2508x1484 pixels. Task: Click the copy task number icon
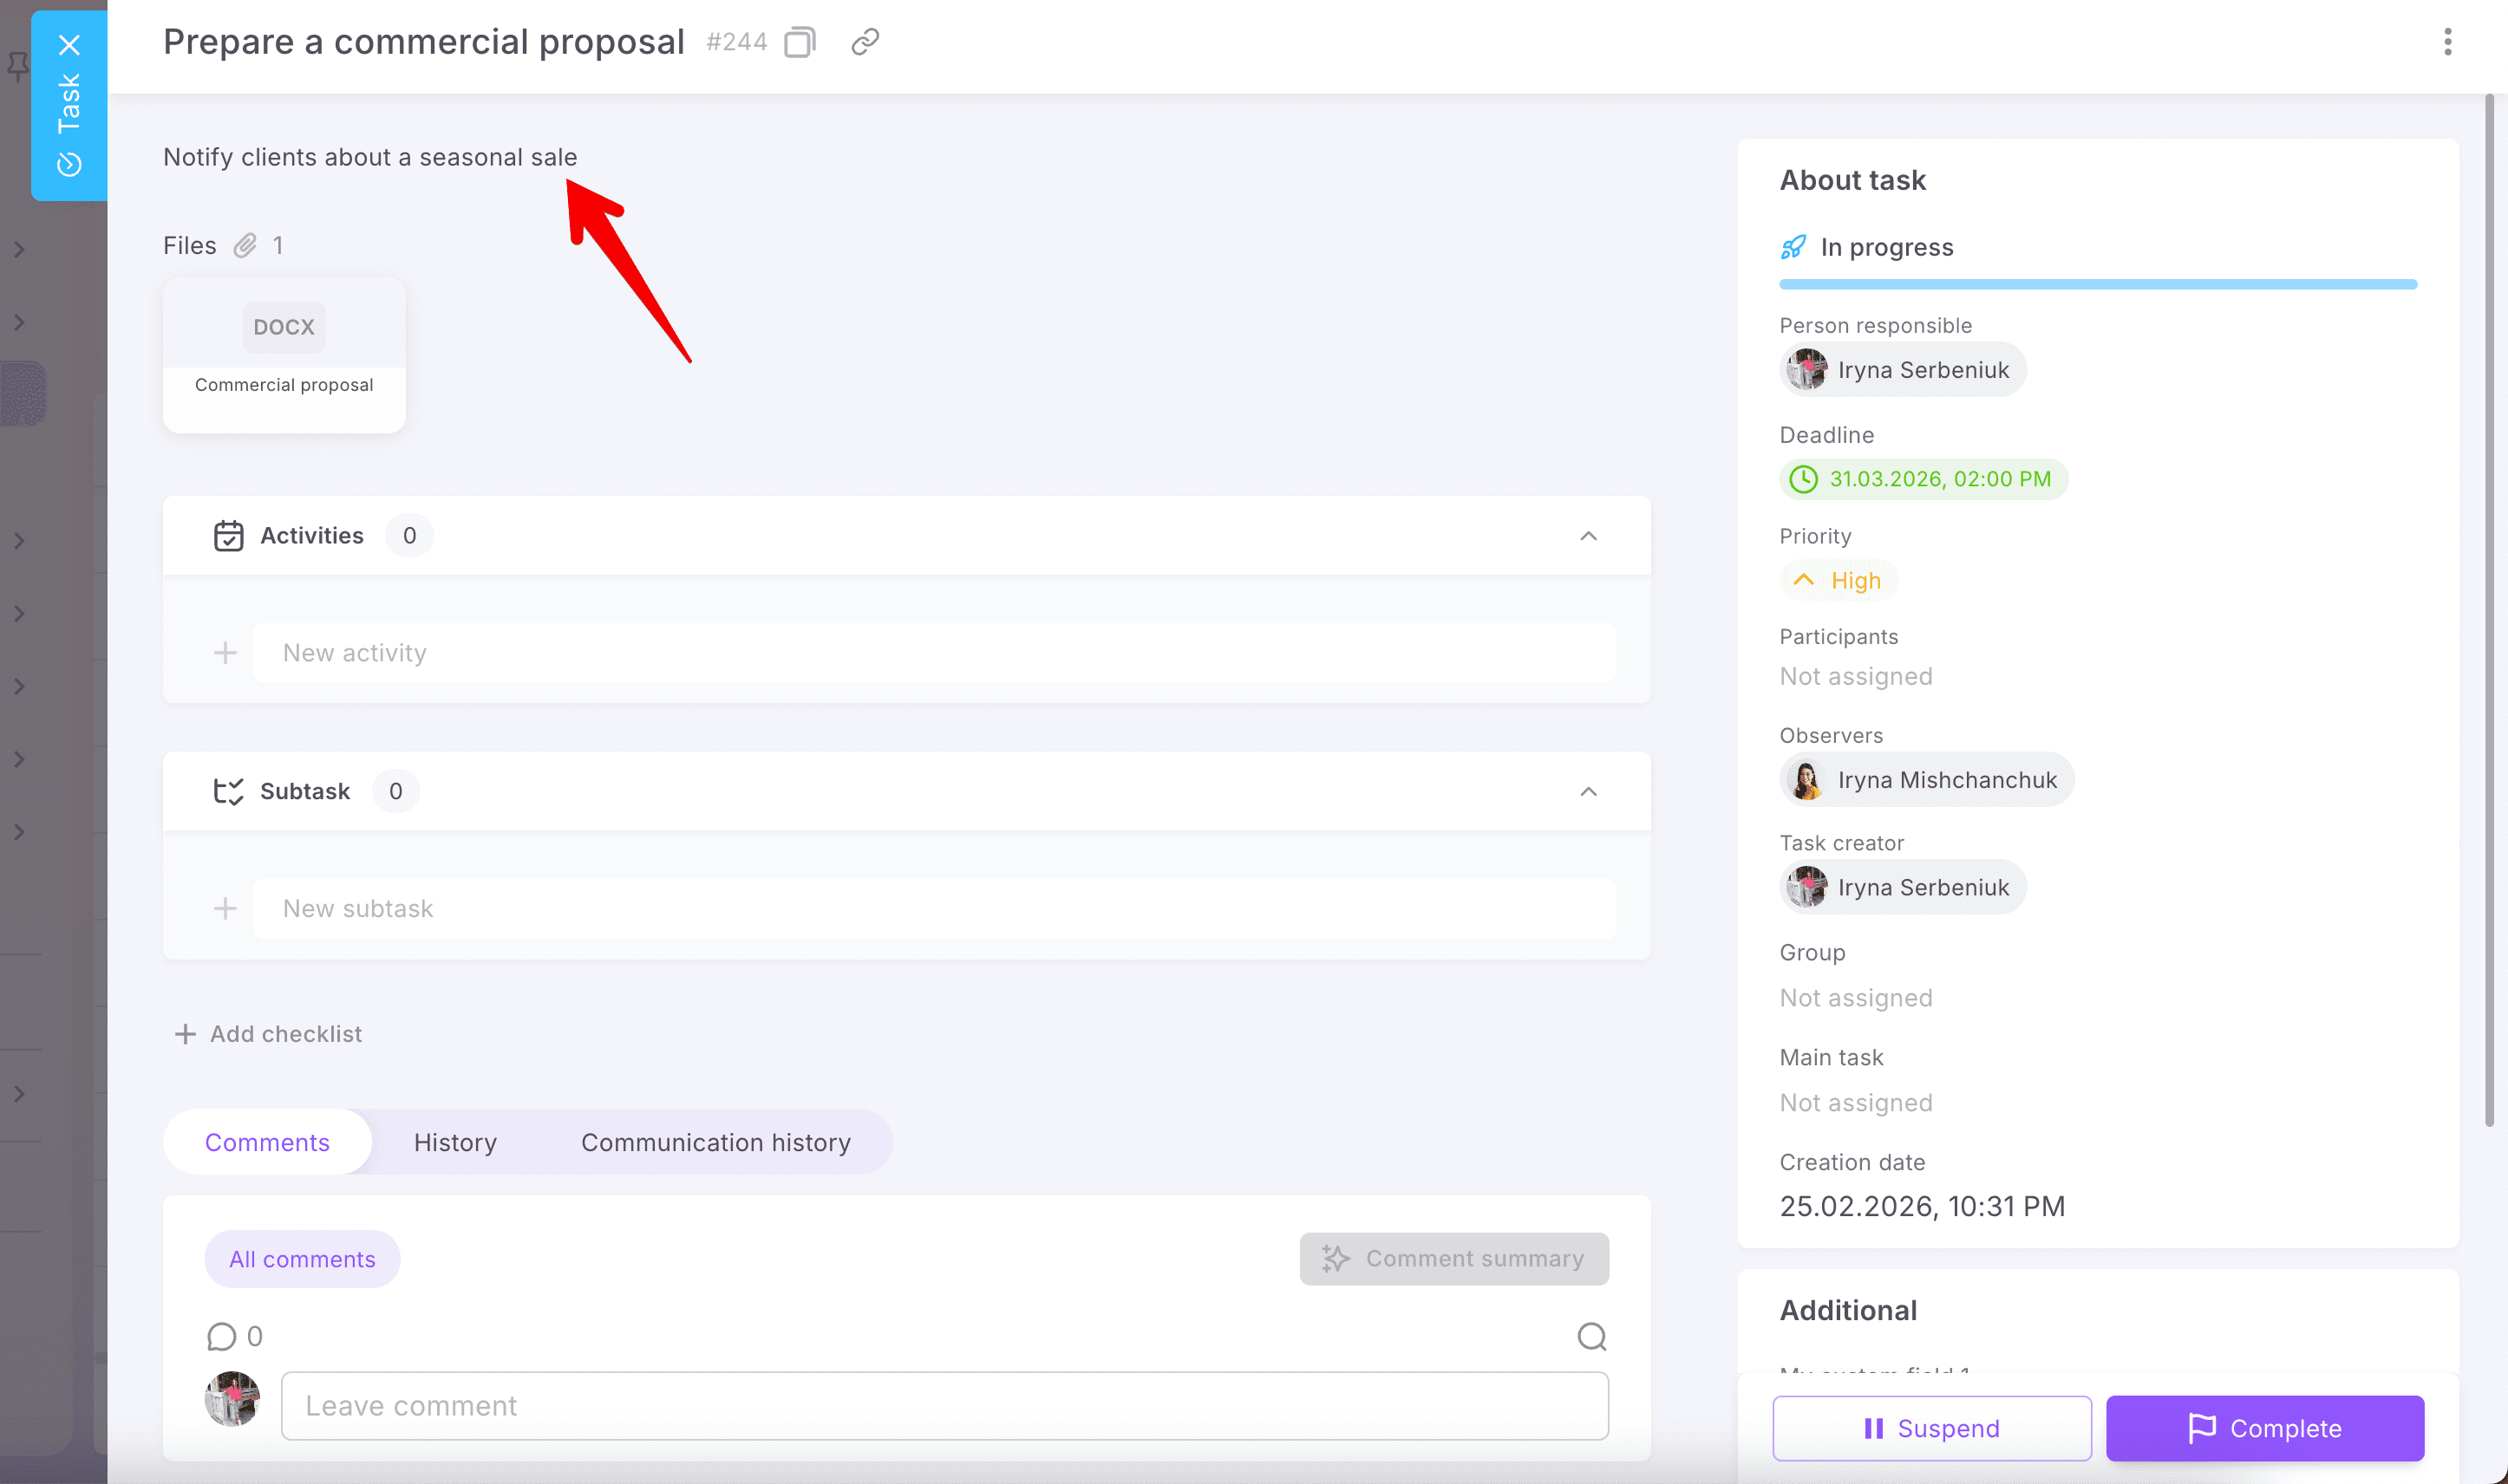tap(800, 42)
